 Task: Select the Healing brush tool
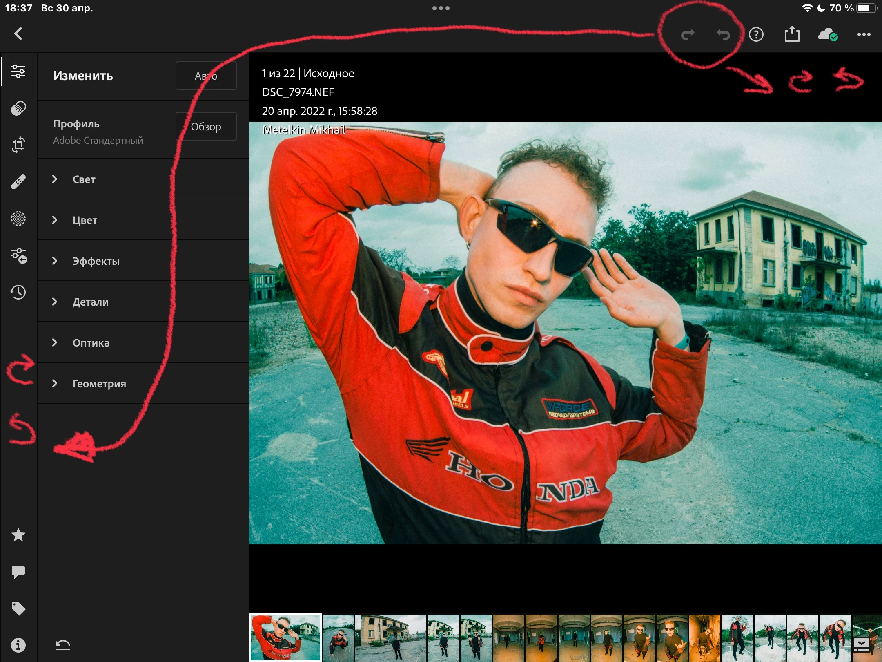18,182
